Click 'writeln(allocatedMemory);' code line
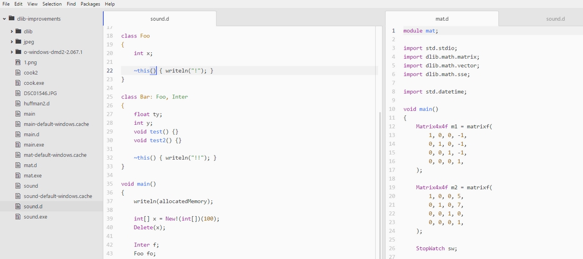This screenshot has height=259, width=583. point(173,201)
